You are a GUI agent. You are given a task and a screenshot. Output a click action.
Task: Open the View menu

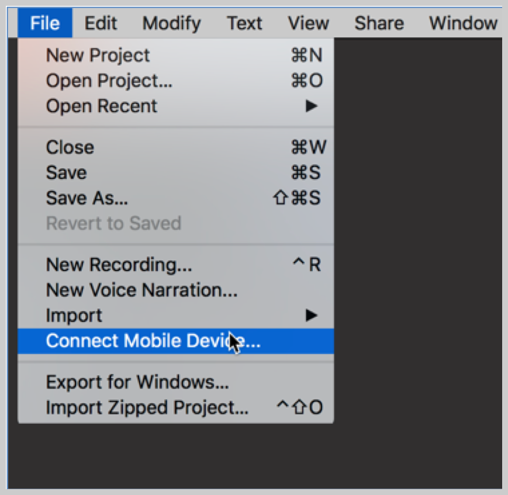pyautogui.click(x=309, y=23)
